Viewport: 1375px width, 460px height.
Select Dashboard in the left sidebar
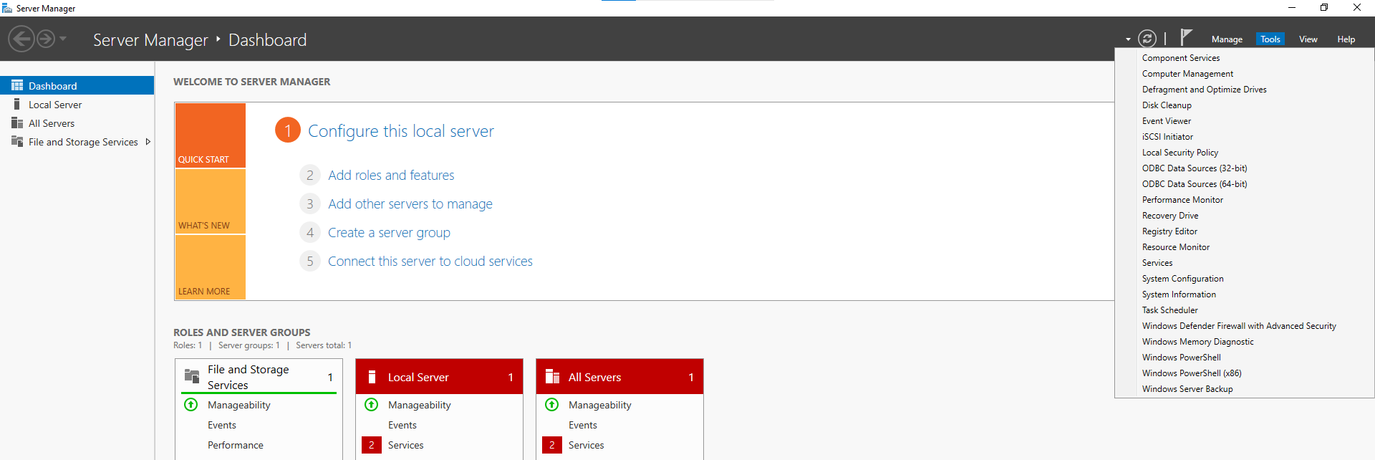click(77, 85)
